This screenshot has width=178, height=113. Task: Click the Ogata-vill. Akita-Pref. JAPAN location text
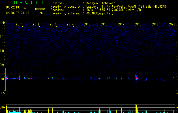(126, 6)
